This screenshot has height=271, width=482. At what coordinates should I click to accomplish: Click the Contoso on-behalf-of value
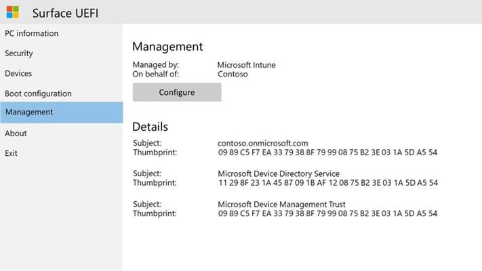233,74
